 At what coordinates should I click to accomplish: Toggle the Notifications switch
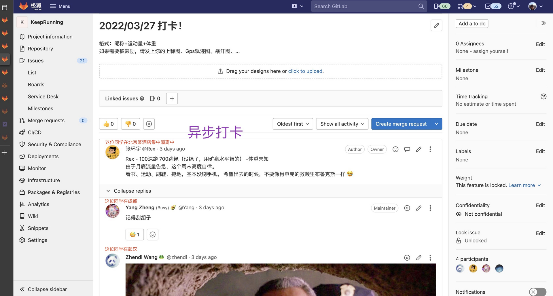[x=537, y=292]
